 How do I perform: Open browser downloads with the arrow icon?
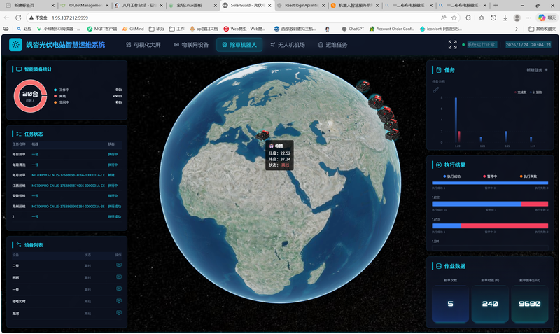(505, 18)
